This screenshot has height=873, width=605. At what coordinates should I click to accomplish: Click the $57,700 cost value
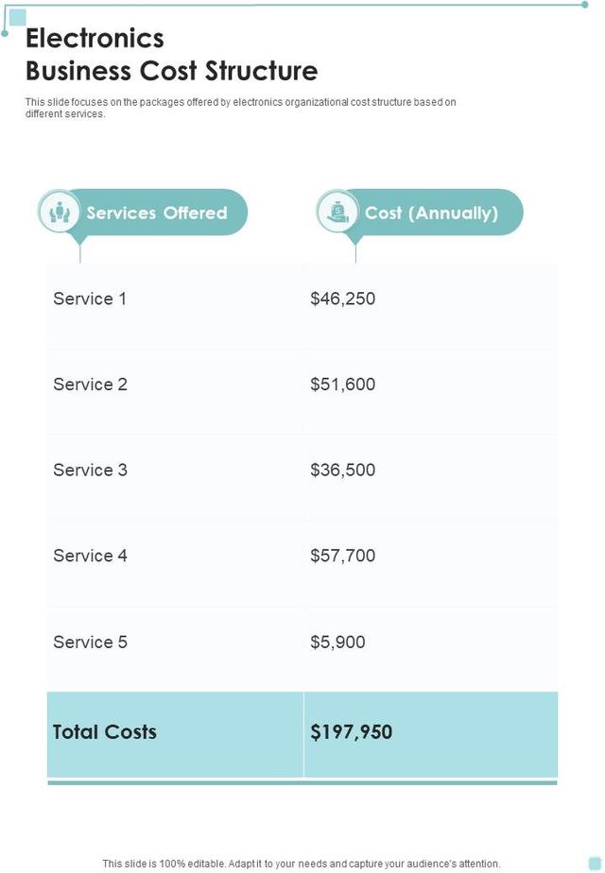coord(342,556)
